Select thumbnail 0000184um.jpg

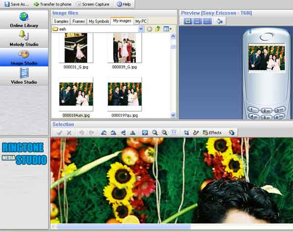tap(76, 97)
